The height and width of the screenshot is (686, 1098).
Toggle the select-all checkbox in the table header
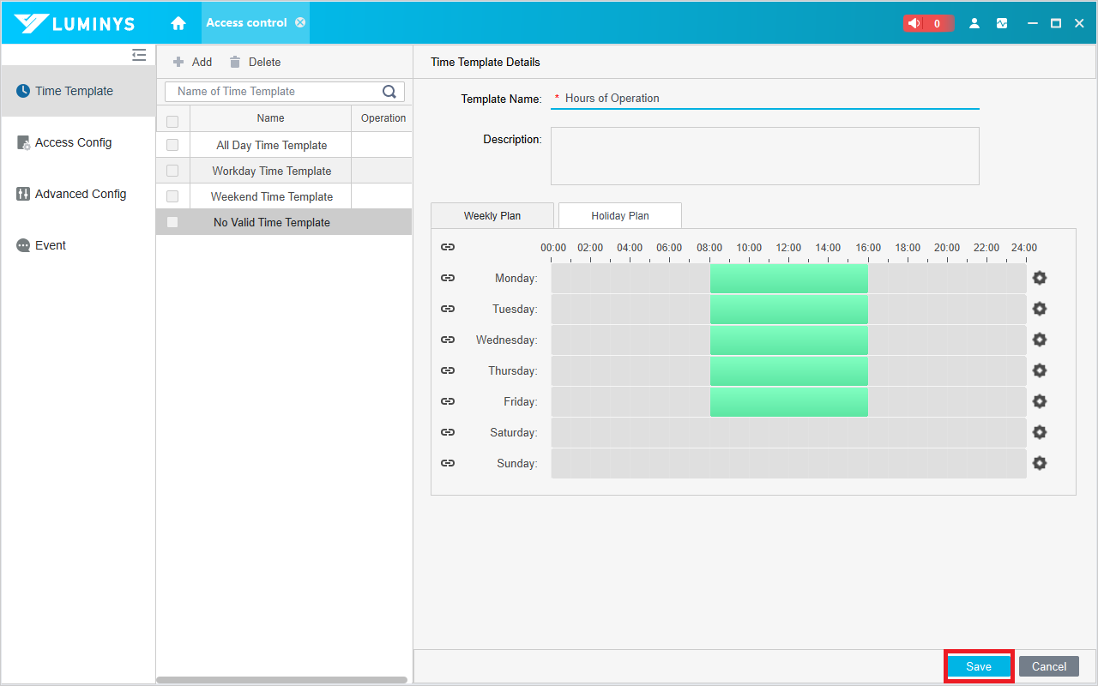point(172,121)
